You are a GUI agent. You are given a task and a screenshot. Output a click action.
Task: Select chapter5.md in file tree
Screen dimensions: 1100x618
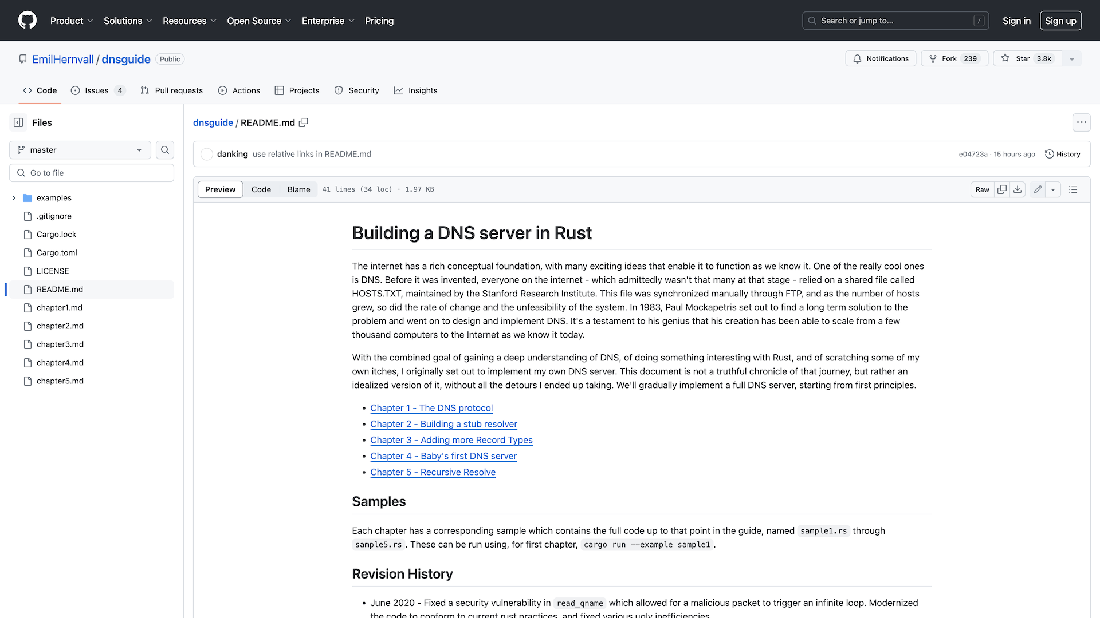coord(92,381)
